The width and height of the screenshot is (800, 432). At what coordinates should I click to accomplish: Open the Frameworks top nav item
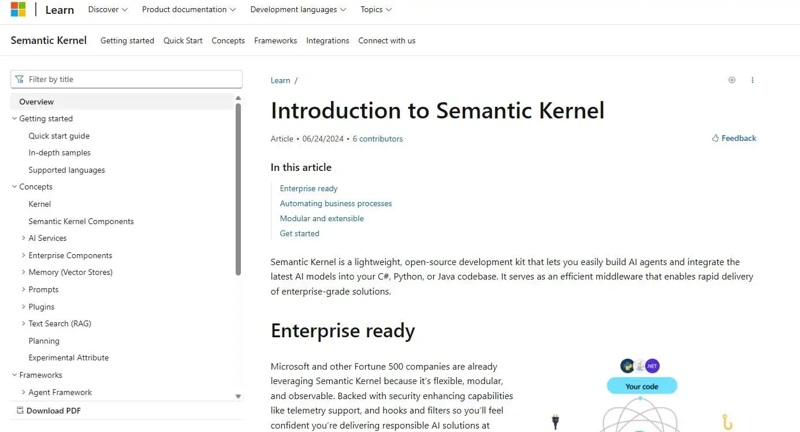point(276,40)
